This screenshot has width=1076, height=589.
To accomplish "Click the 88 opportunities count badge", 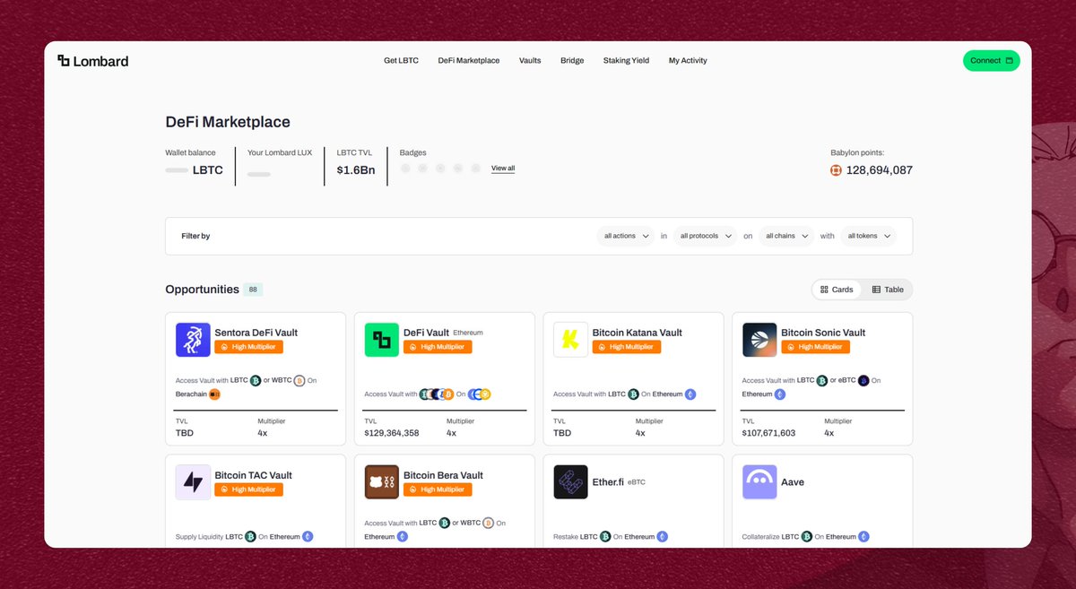I will coord(253,290).
